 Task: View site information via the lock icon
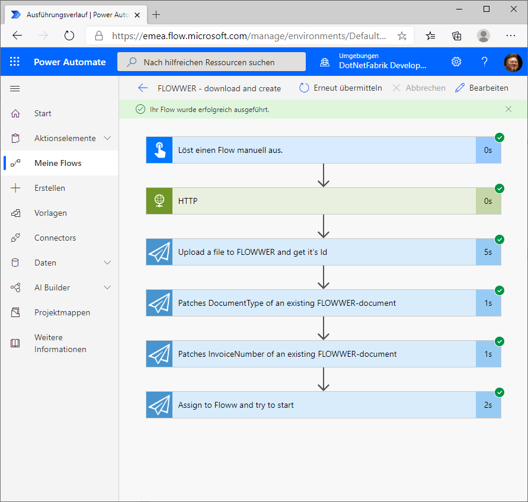point(98,36)
